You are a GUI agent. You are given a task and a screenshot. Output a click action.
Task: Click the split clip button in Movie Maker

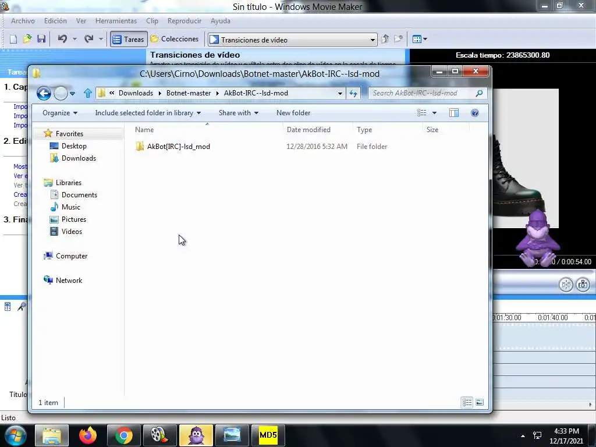(566, 284)
